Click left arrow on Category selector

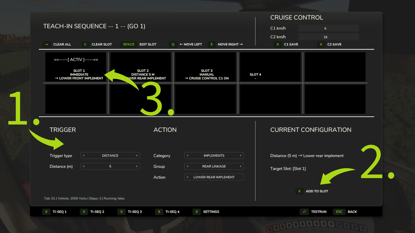coord(188,156)
